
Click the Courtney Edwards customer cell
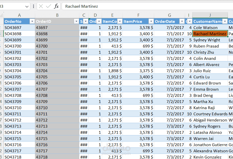210,114
